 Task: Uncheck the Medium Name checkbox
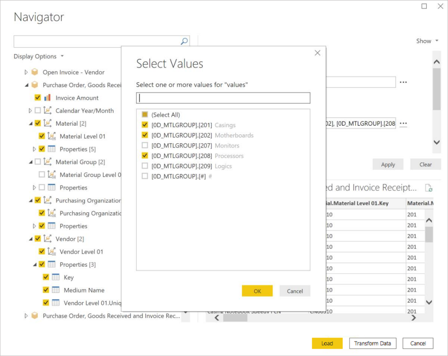46,290
